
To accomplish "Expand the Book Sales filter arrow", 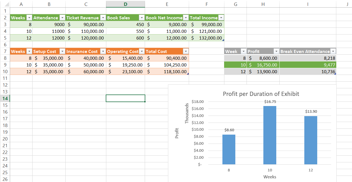I will coord(142,18).
